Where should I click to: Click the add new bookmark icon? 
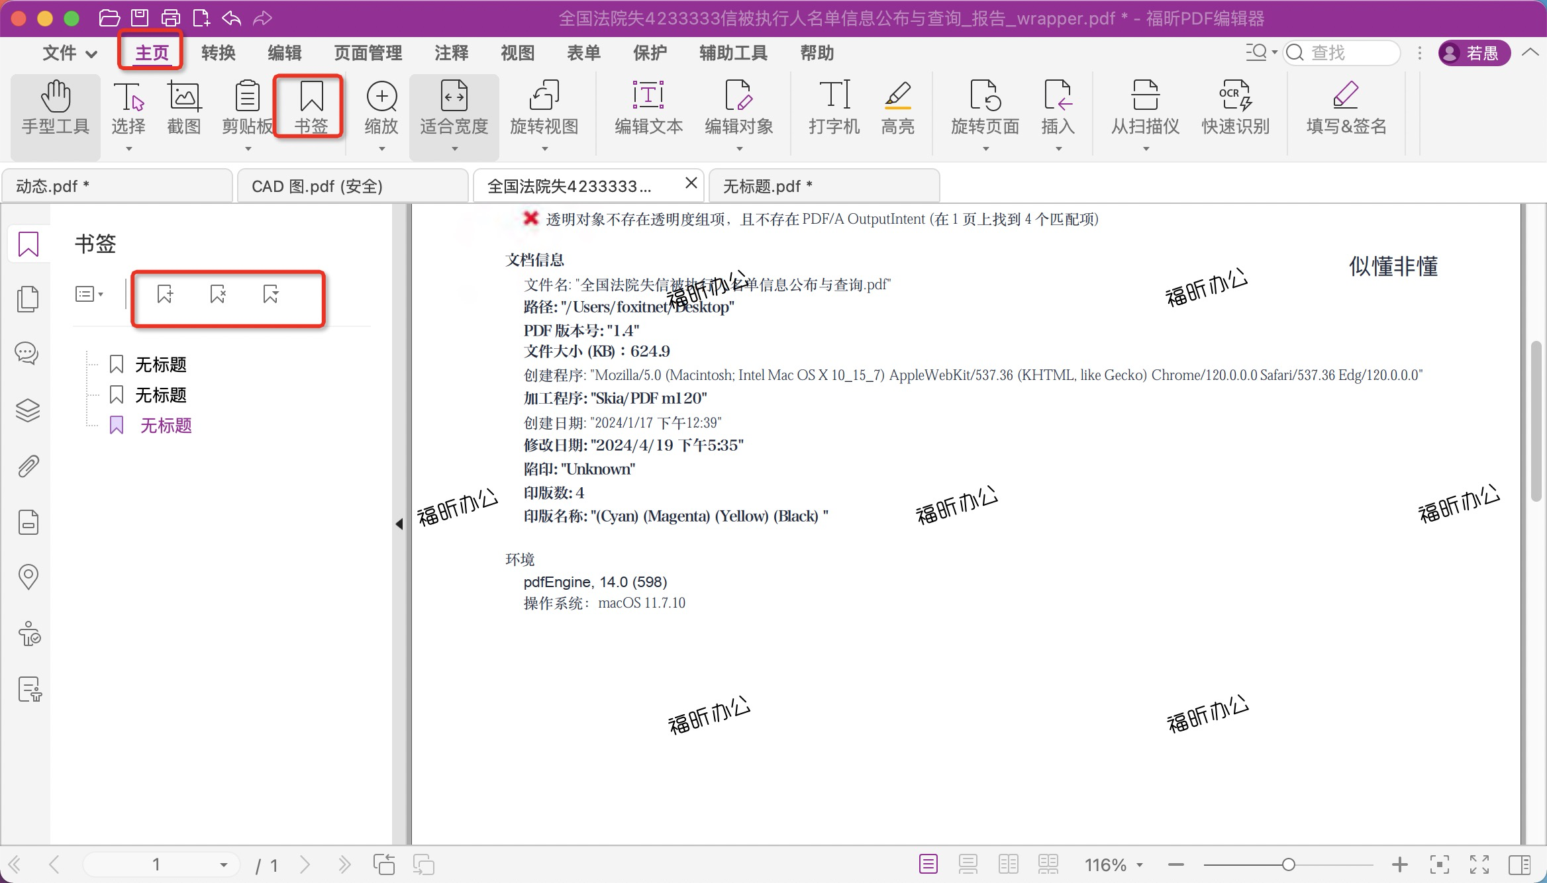click(165, 294)
